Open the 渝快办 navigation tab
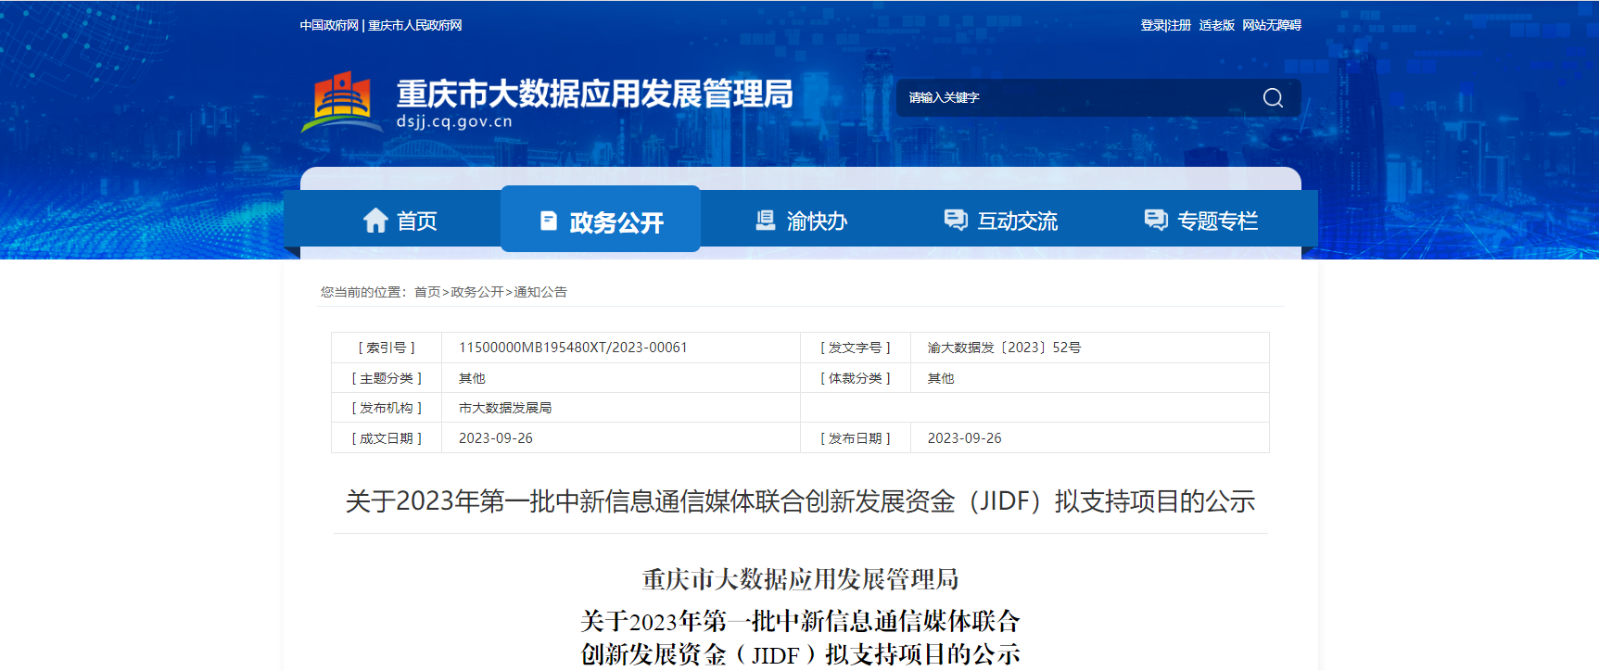Image resolution: width=1599 pixels, height=671 pixels. tap(817, 222)
